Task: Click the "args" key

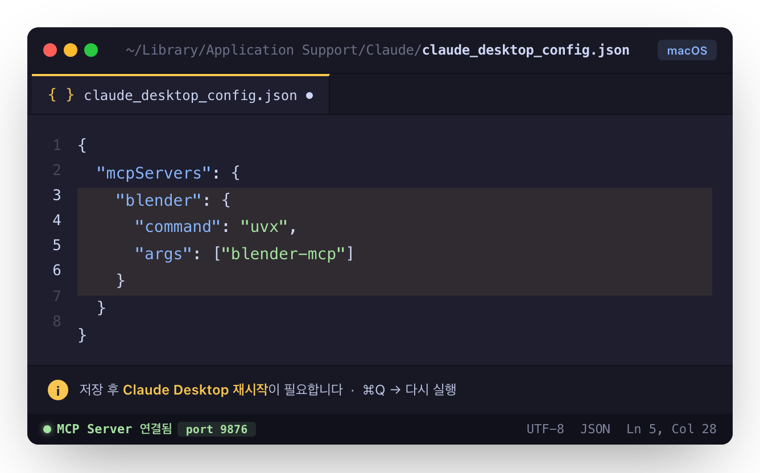Action: [x=163, y=254]
